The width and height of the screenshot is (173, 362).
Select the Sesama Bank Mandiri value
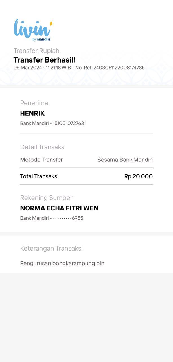coord(125,160)
